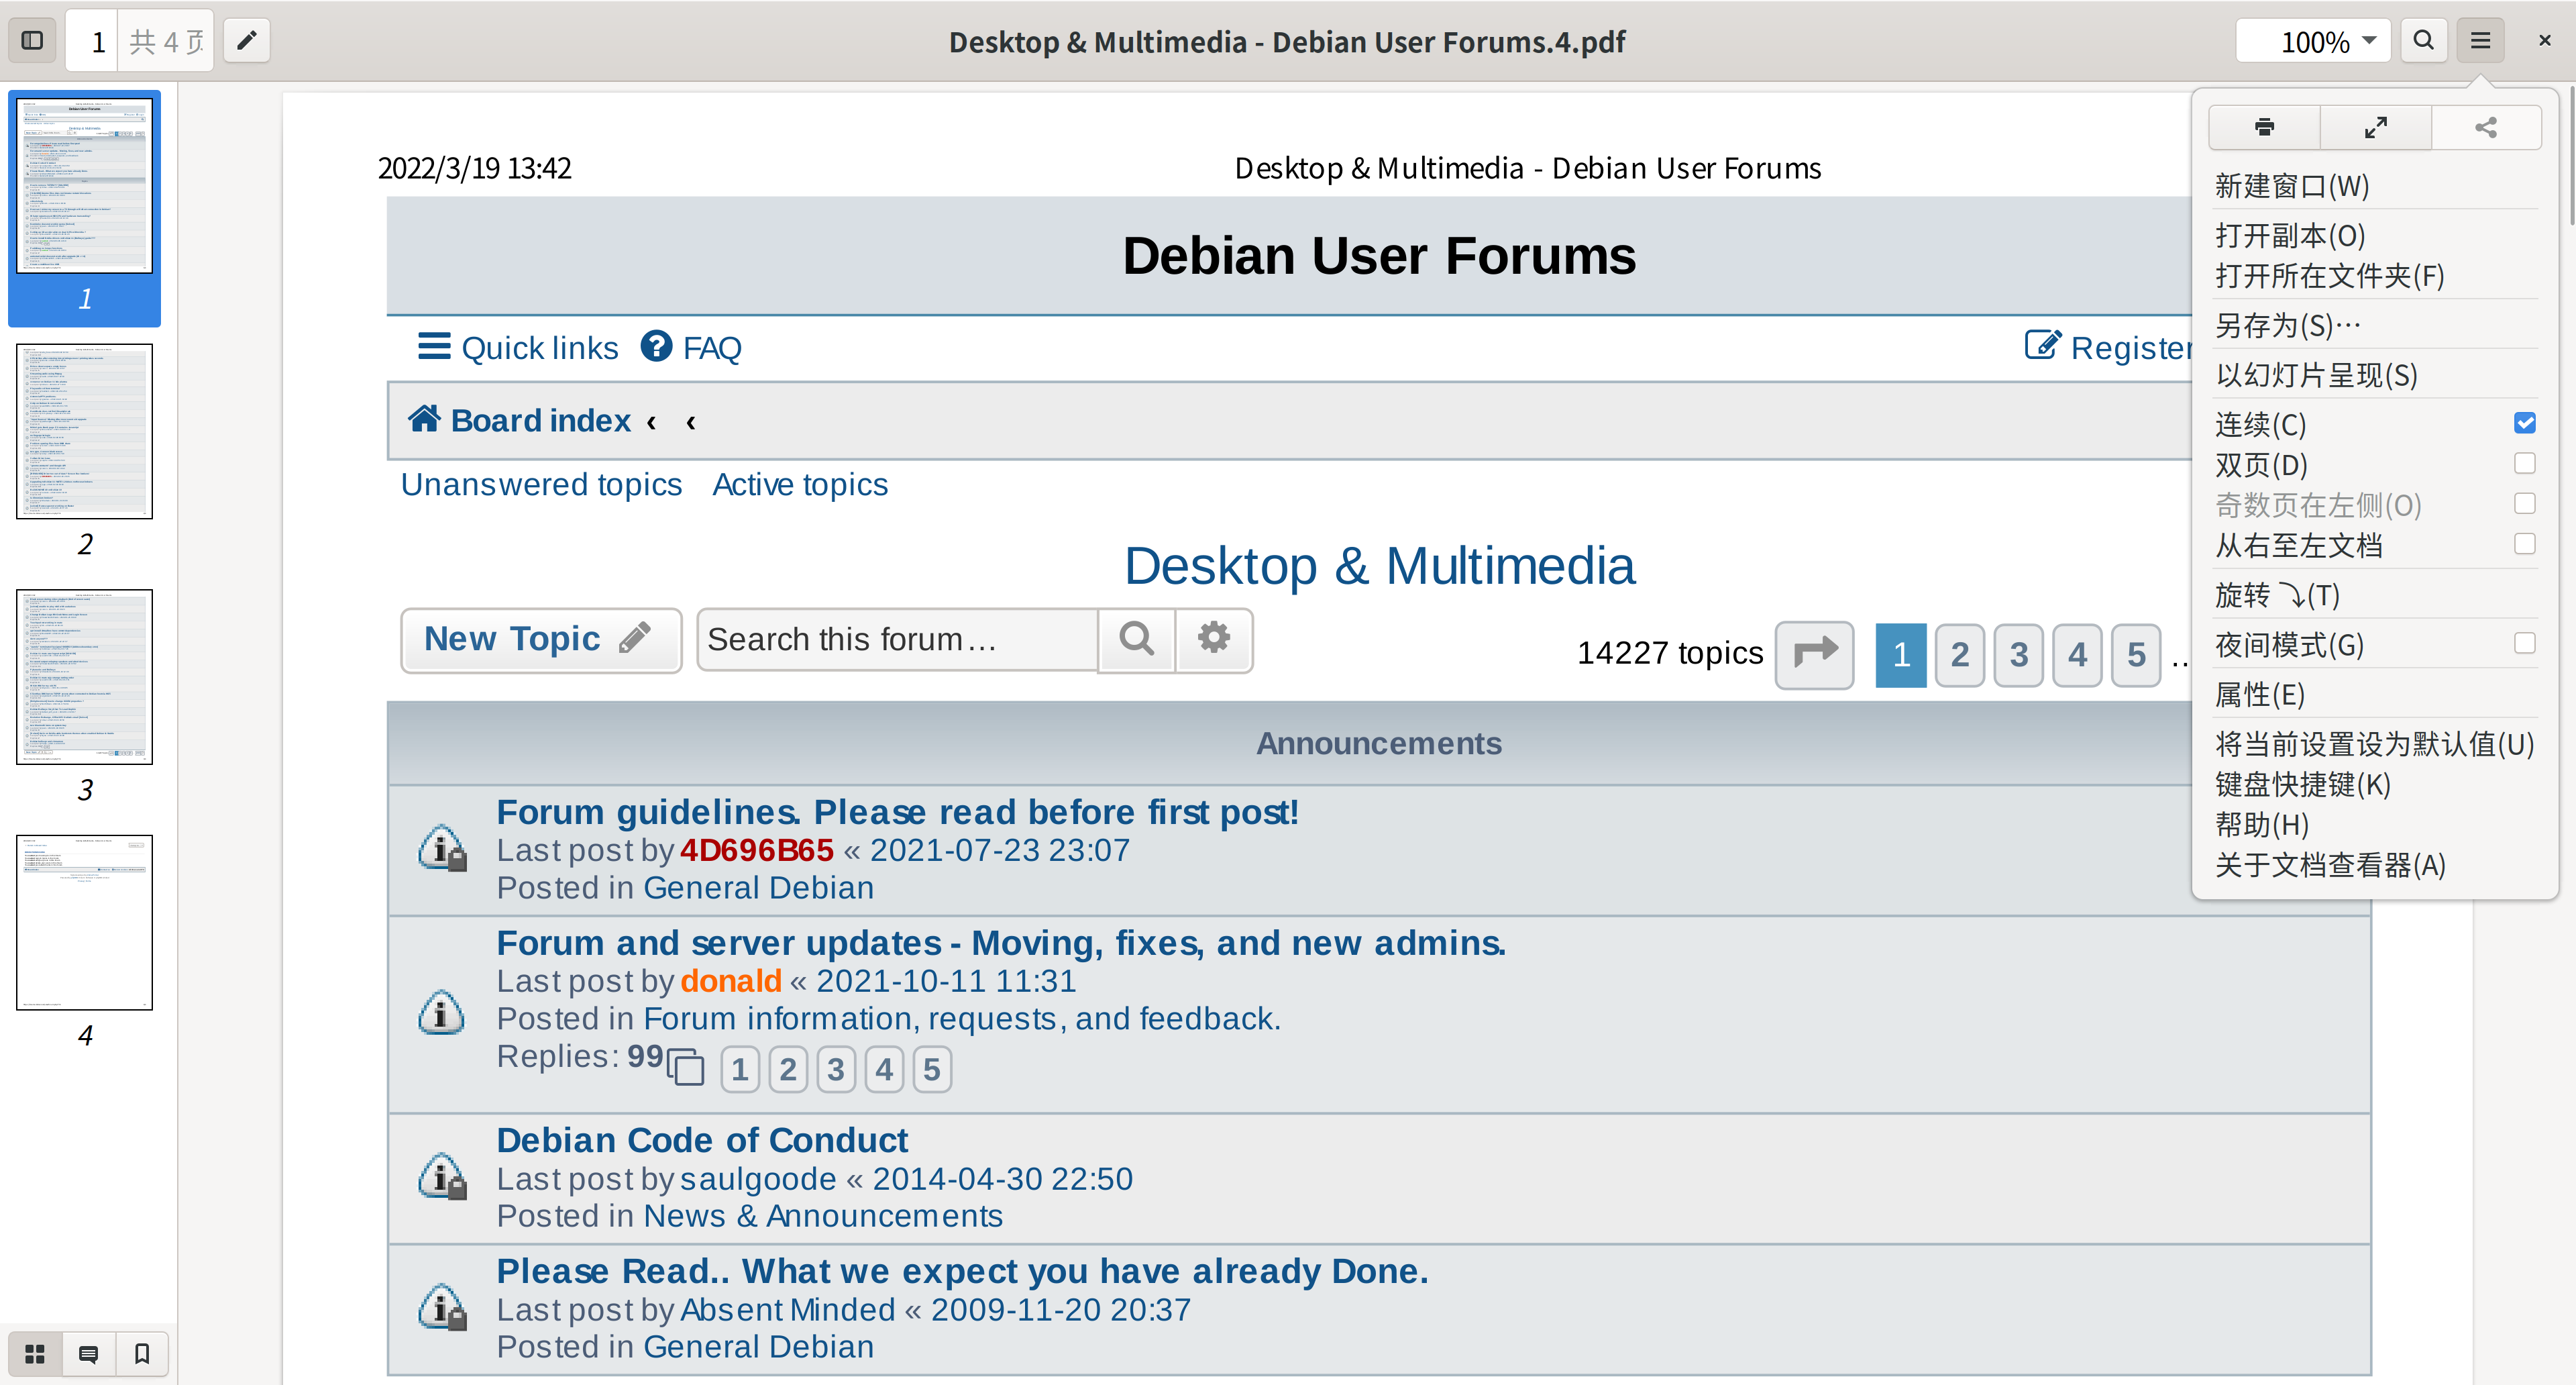Click the jump-to-page arrow icon
Screen dimensions: 2576x1385
pyautogui.click(x=1814, y=654)
